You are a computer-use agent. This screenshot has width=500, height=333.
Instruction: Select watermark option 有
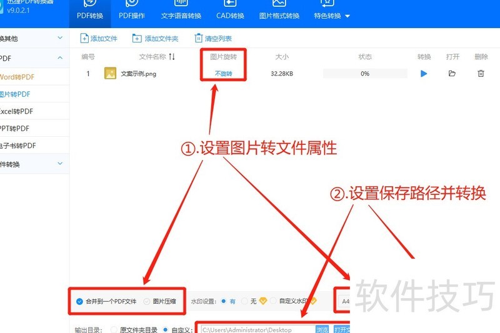pyautogui.click(x=224, y=301)
